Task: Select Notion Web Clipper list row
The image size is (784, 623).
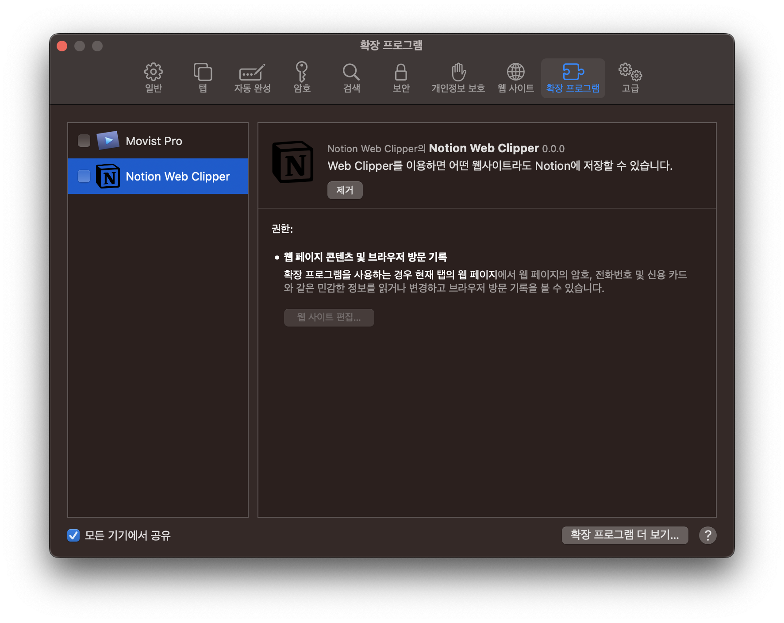Action: (x=158, y=176)
